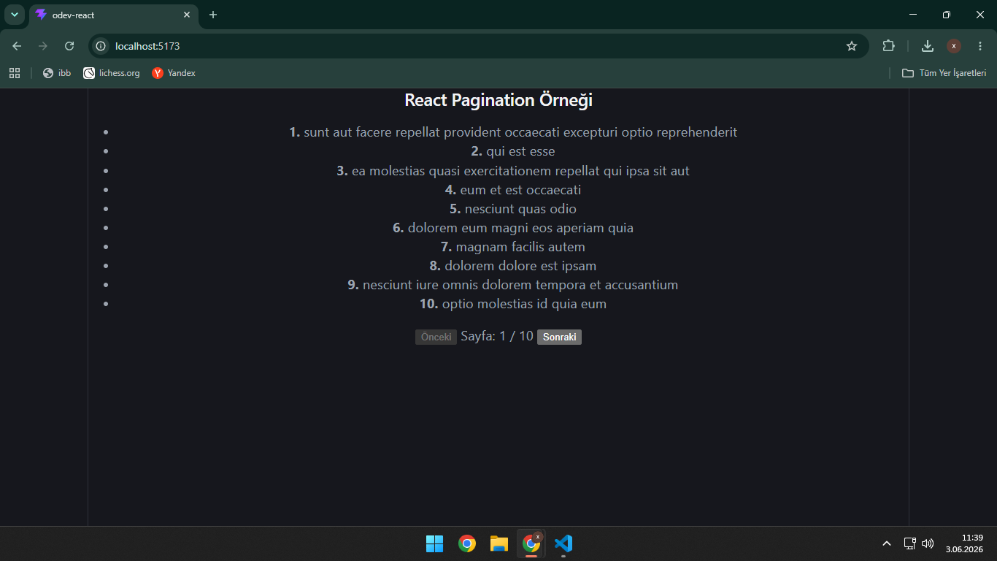Open the lichess.org bookmark
Screen dimensions: 997x561
pyautogui.click(x=111, y=73)
